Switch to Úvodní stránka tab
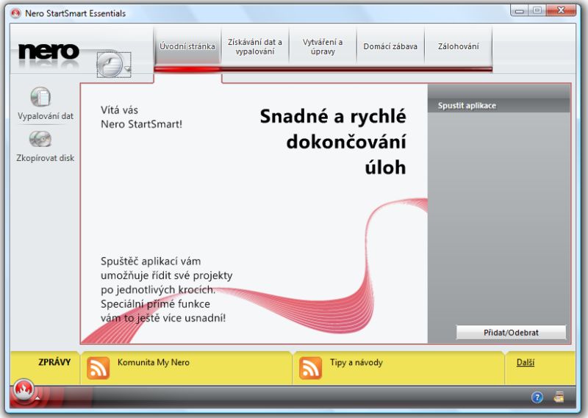 pos(187,46)
